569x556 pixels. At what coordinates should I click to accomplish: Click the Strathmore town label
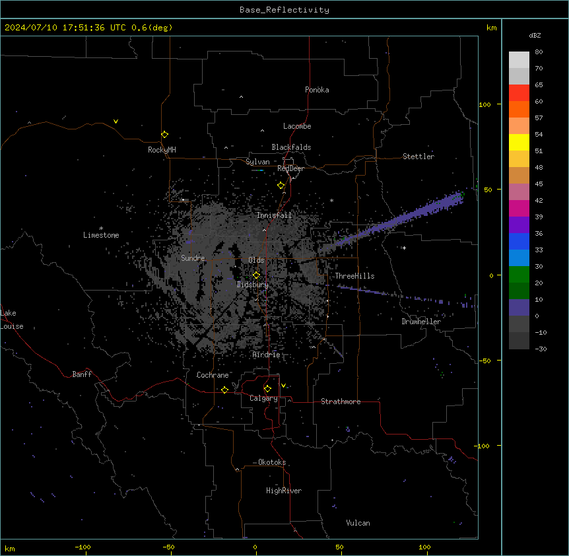pyautogui.click(x=341, y=401)
